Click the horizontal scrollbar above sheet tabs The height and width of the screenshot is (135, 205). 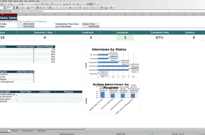tap(42, 129)
